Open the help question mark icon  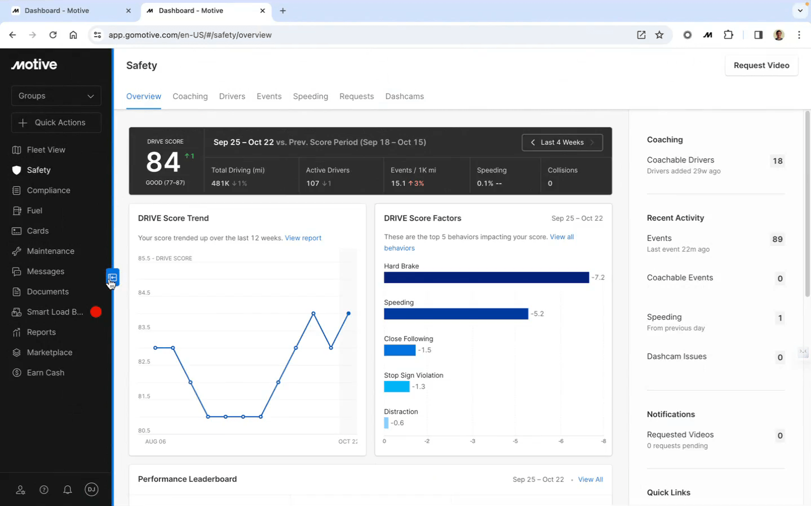pyautogui.click(x=44, y=490)
